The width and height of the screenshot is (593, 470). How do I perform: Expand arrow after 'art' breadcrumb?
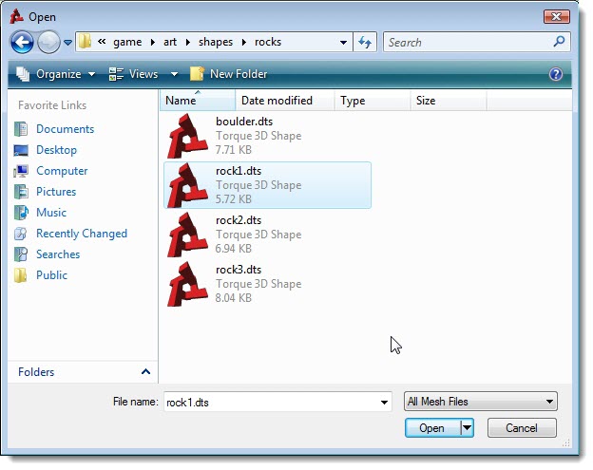187,43
